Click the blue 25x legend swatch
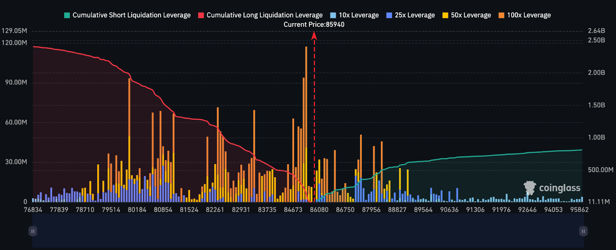Screen dimensions: 616x250 (389, 15)
